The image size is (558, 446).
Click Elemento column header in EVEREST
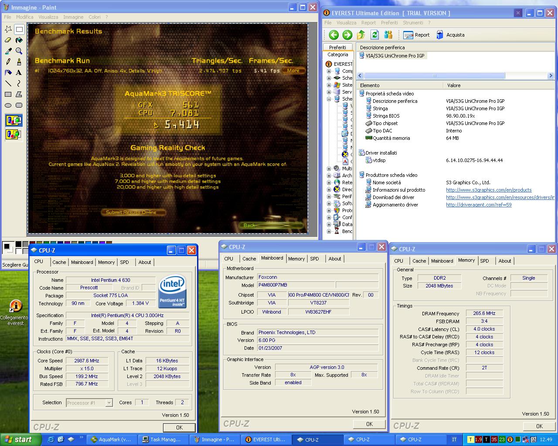(400, 85)
